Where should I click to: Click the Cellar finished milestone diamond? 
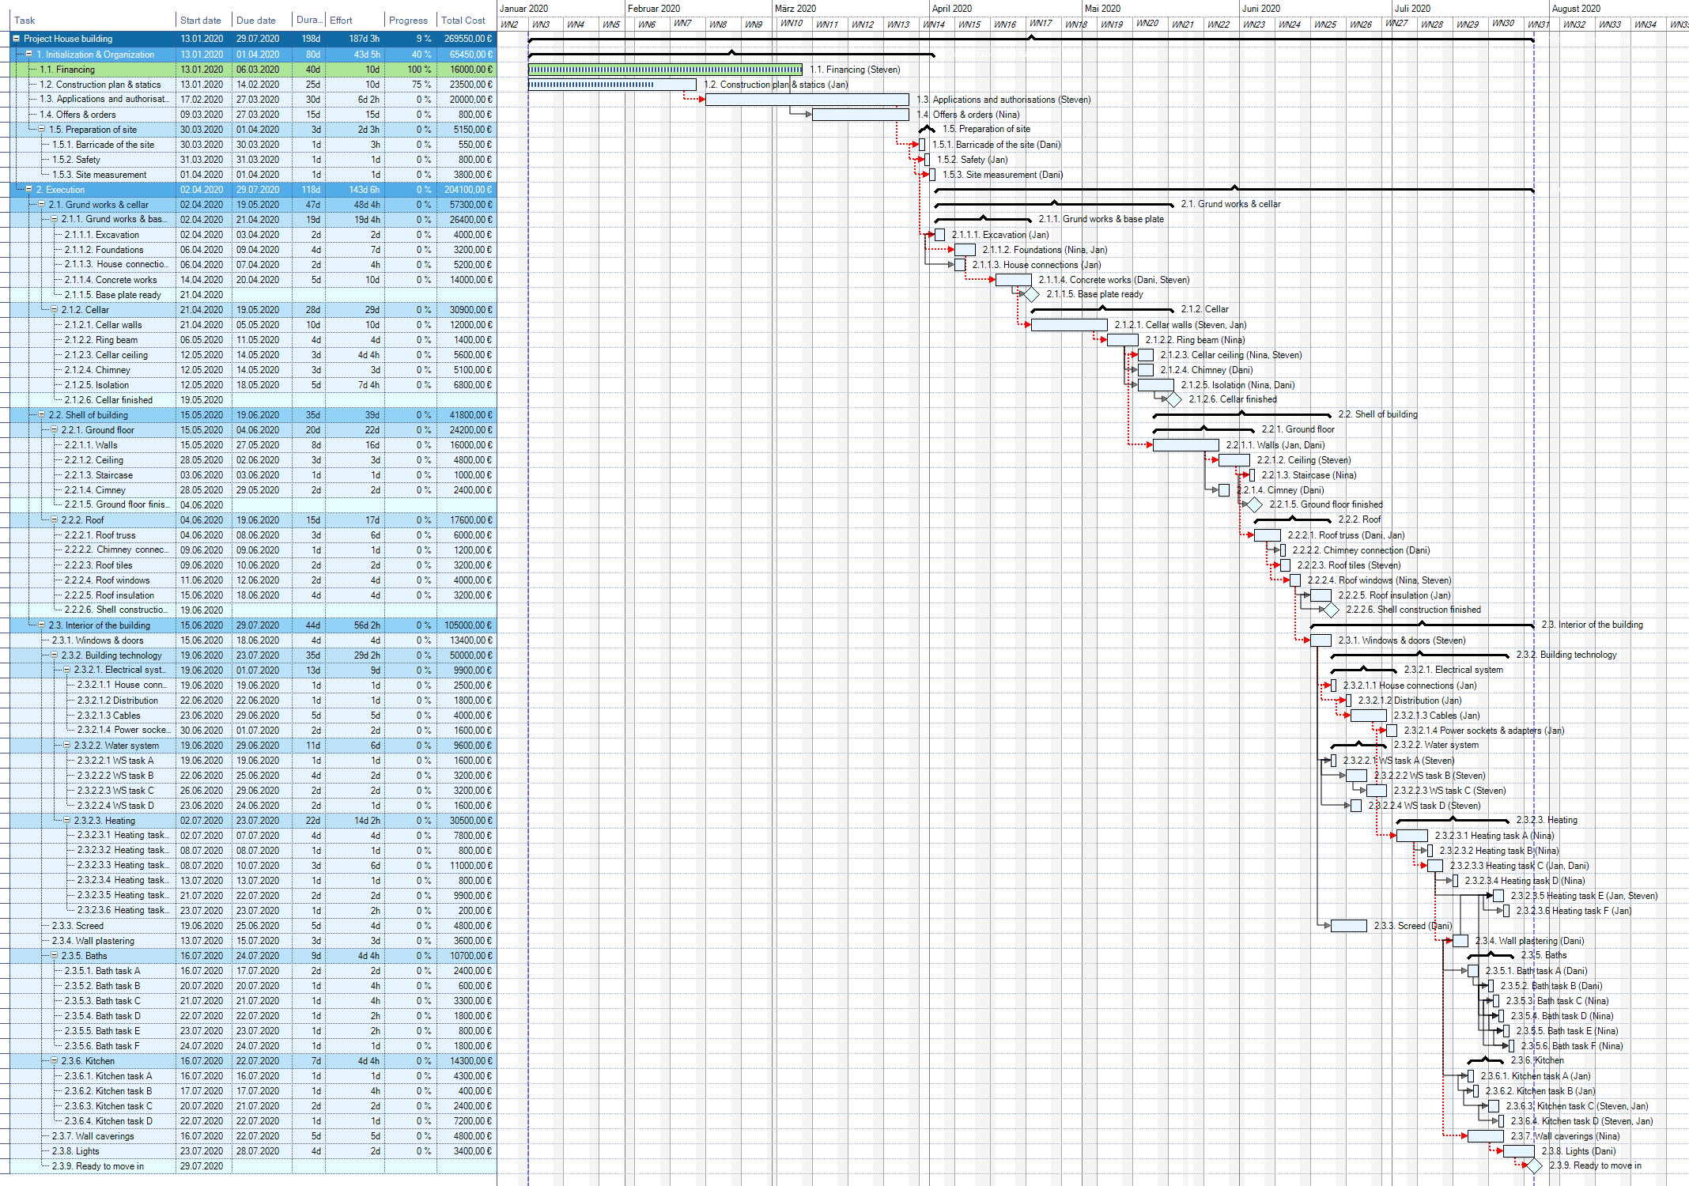coord(1173,400)
